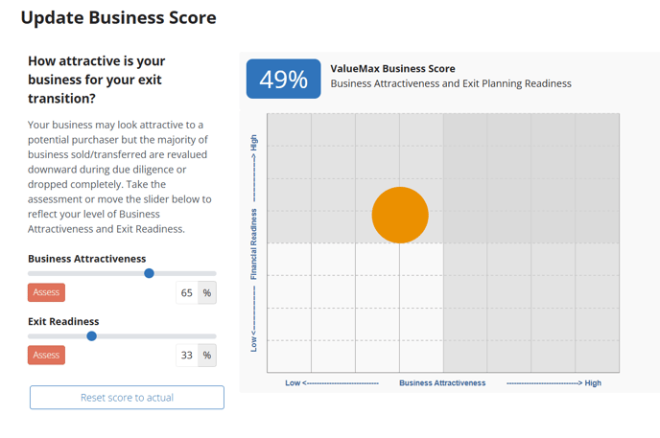Viewport: 660px width, 438px height.
Task: Click the chart subtitle about Exit Planning Readiness
Action: pyautogui.click(x=450, y=83)
